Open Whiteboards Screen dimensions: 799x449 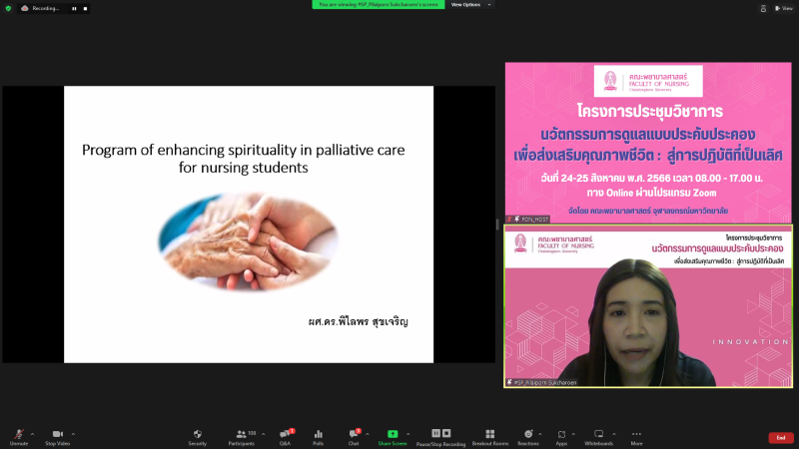[598, 435]
